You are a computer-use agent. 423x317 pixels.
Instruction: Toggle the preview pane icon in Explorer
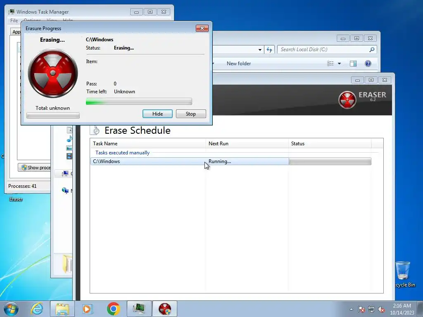tap(353, 64)
